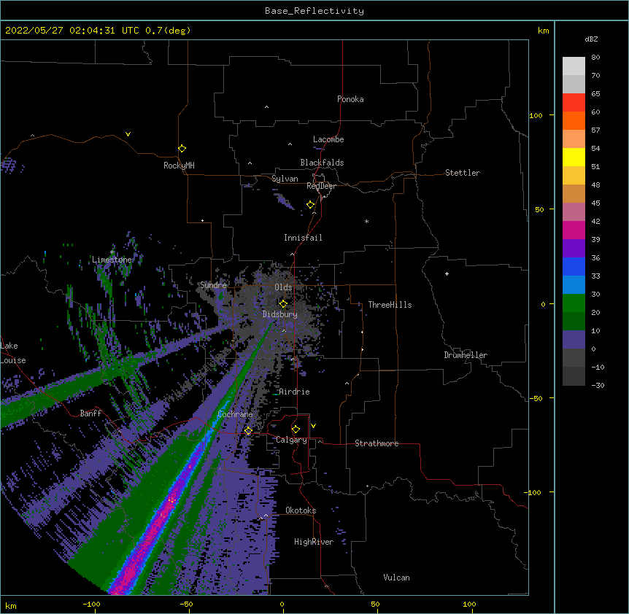This screenshot has width=629, height=614.
Task: Click the yellow V marker northwest of RockyMH
Action: [x=128, y=134]
